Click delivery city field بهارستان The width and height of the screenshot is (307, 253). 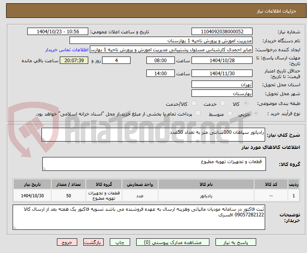[222, 94]
